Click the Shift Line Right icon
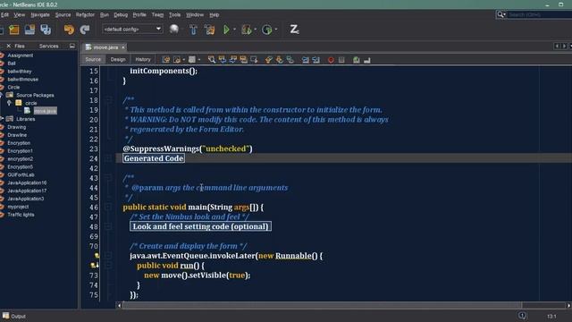 (315, 60)
